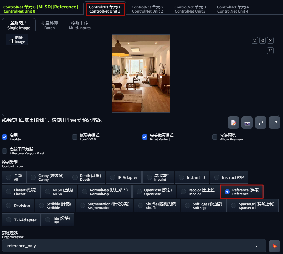Click the uploaded living room image thumbnail
The image size is (283, 254).
[141, 74]
